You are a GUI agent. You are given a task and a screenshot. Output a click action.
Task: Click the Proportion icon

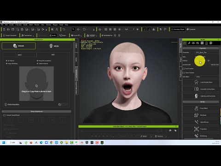[x=197, y=129]
